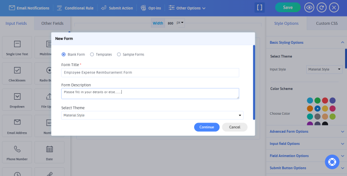
Task: Choose the green color swatch
Action: point(317,101)
